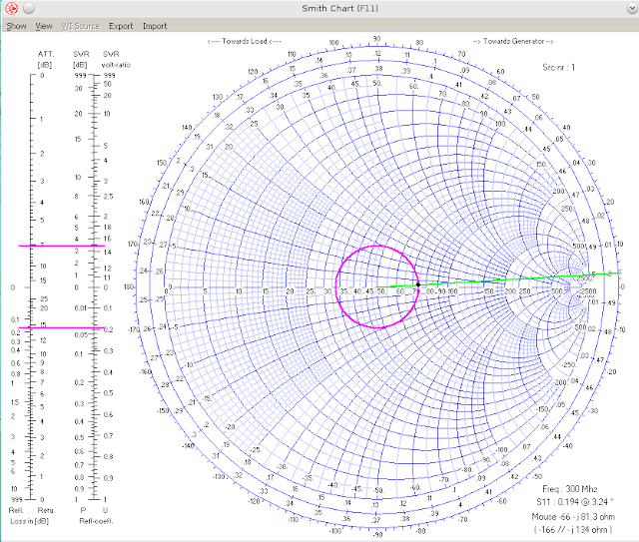Click the 'Towards Generator' label
The height and width of the screenshot is (542, 639).
coord(513,41)
